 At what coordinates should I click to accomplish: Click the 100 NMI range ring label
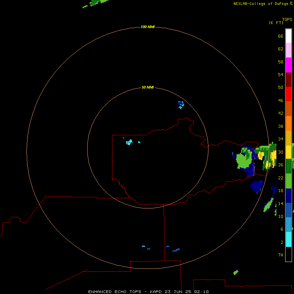148,27
